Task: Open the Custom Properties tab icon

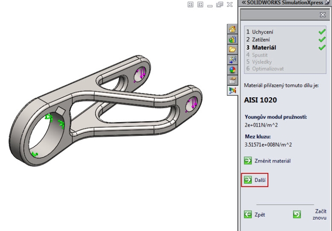Action: pyautogui.click(x=232, y=80)
